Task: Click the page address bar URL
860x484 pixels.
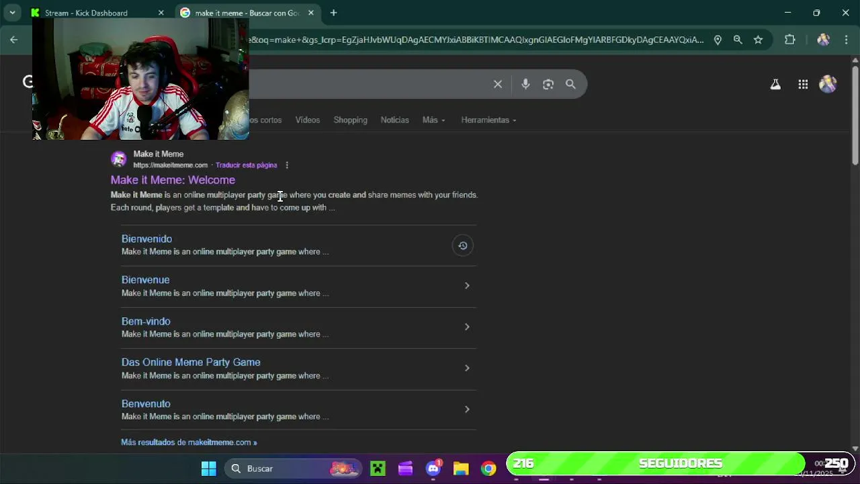Action: [x=476, y=40]
